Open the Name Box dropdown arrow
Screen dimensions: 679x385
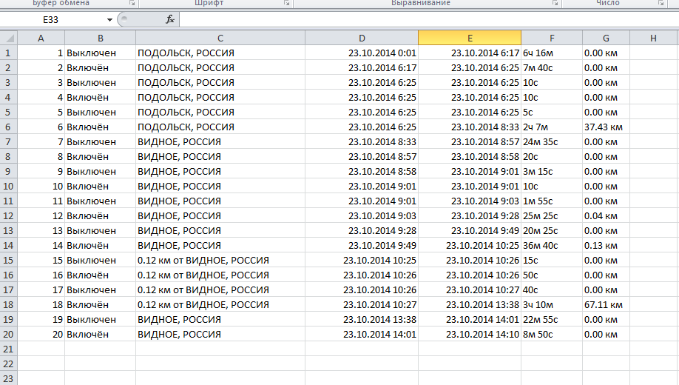(x=109, y=19)
